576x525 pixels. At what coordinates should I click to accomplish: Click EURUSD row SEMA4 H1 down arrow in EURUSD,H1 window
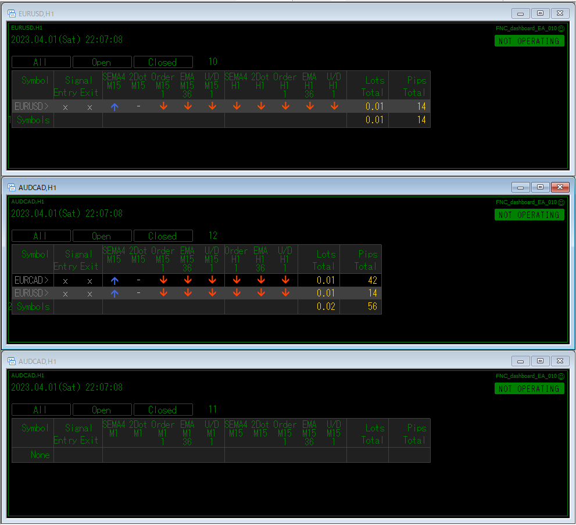[237, 106]
